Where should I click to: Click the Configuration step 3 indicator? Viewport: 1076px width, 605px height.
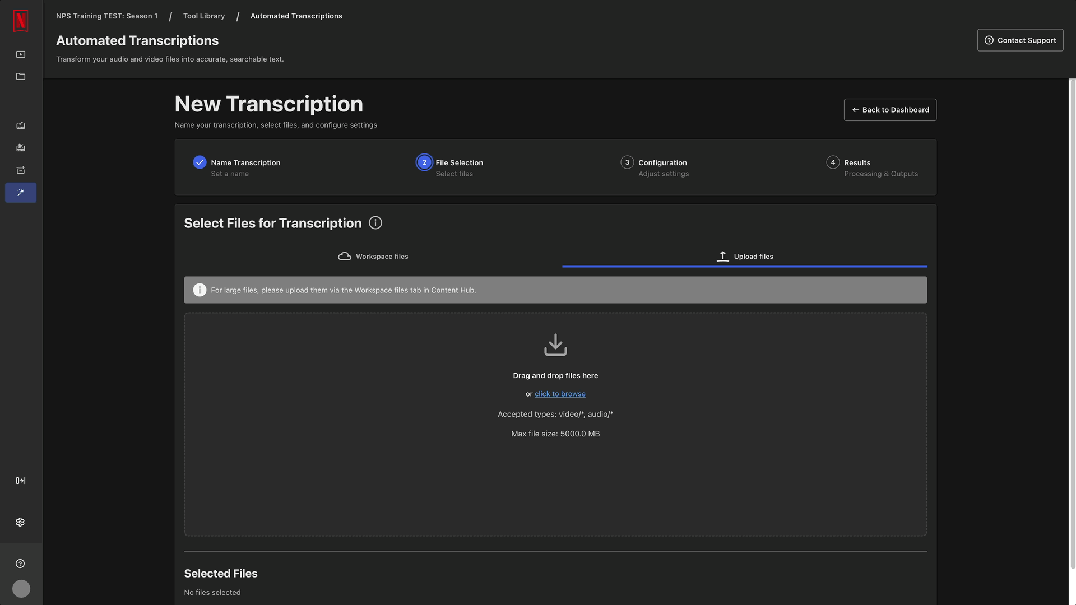click(627, 162)
